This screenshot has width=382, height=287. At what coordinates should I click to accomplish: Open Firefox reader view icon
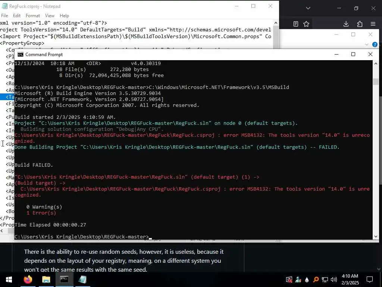click(295, 24)
